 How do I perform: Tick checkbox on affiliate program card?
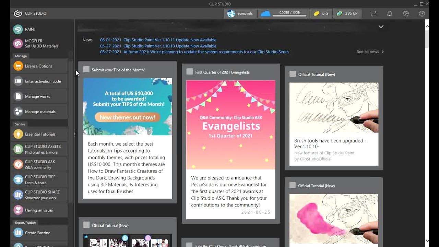point(189,245)
